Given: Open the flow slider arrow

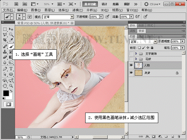Looking at the screenshot, I should click(132, 17).
